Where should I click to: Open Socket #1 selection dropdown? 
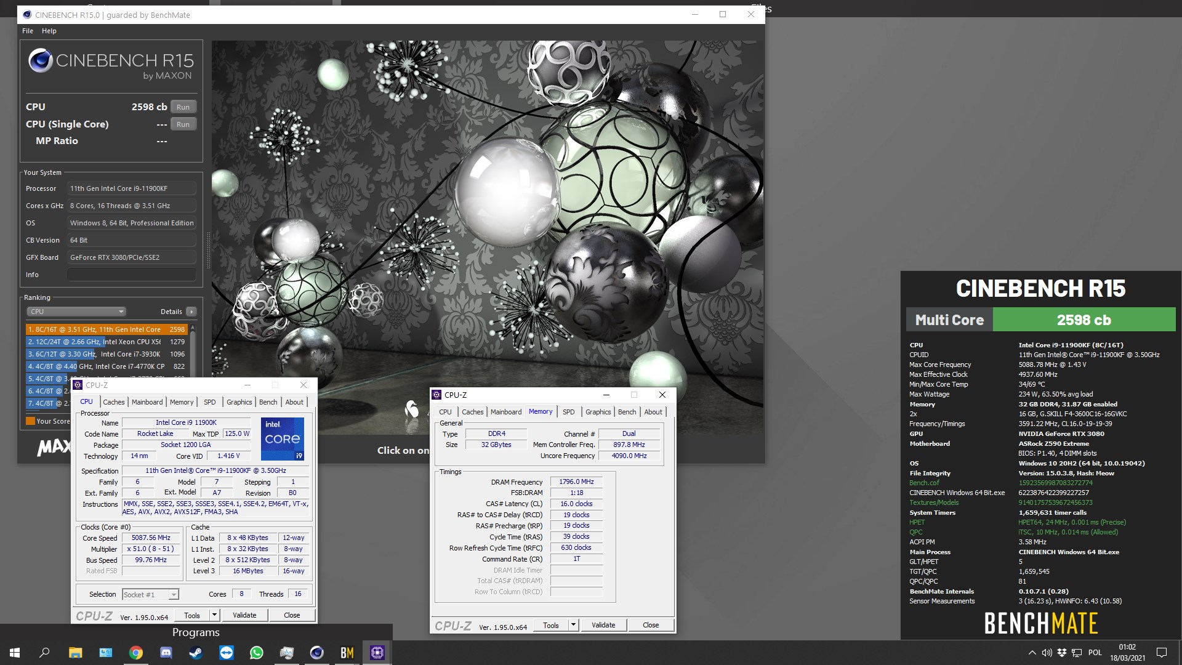(x=151, y=594)
